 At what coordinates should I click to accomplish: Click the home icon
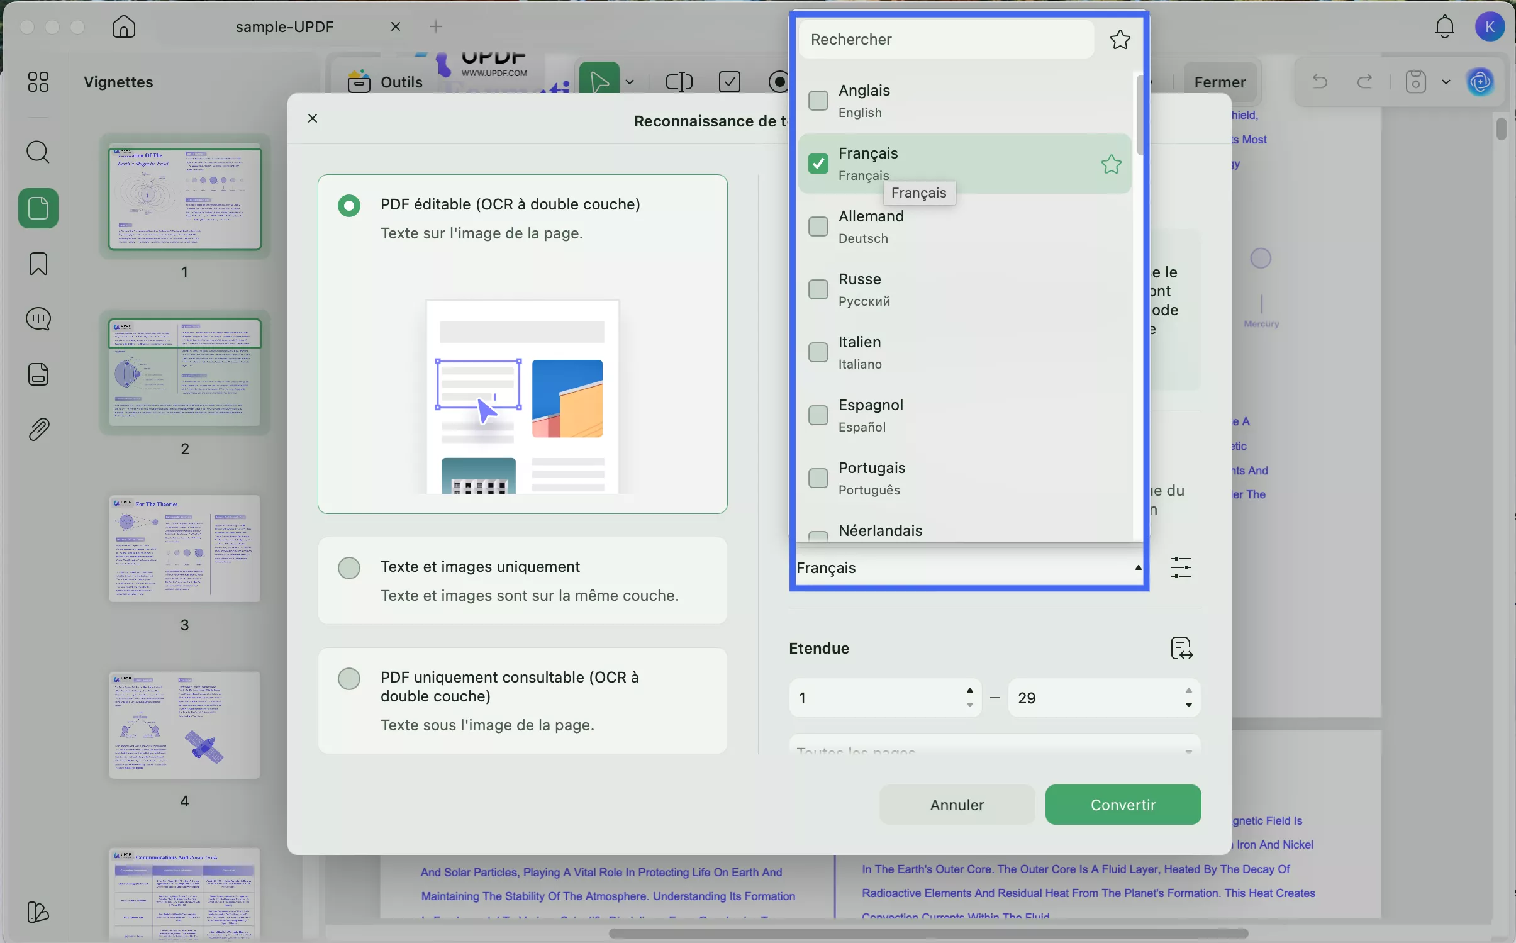coord(125,27)
